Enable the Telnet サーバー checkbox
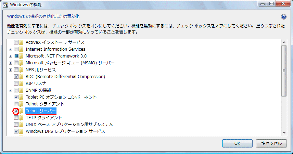Image resolution: width=293 pixels, height=154 pixels. point(16,111)
